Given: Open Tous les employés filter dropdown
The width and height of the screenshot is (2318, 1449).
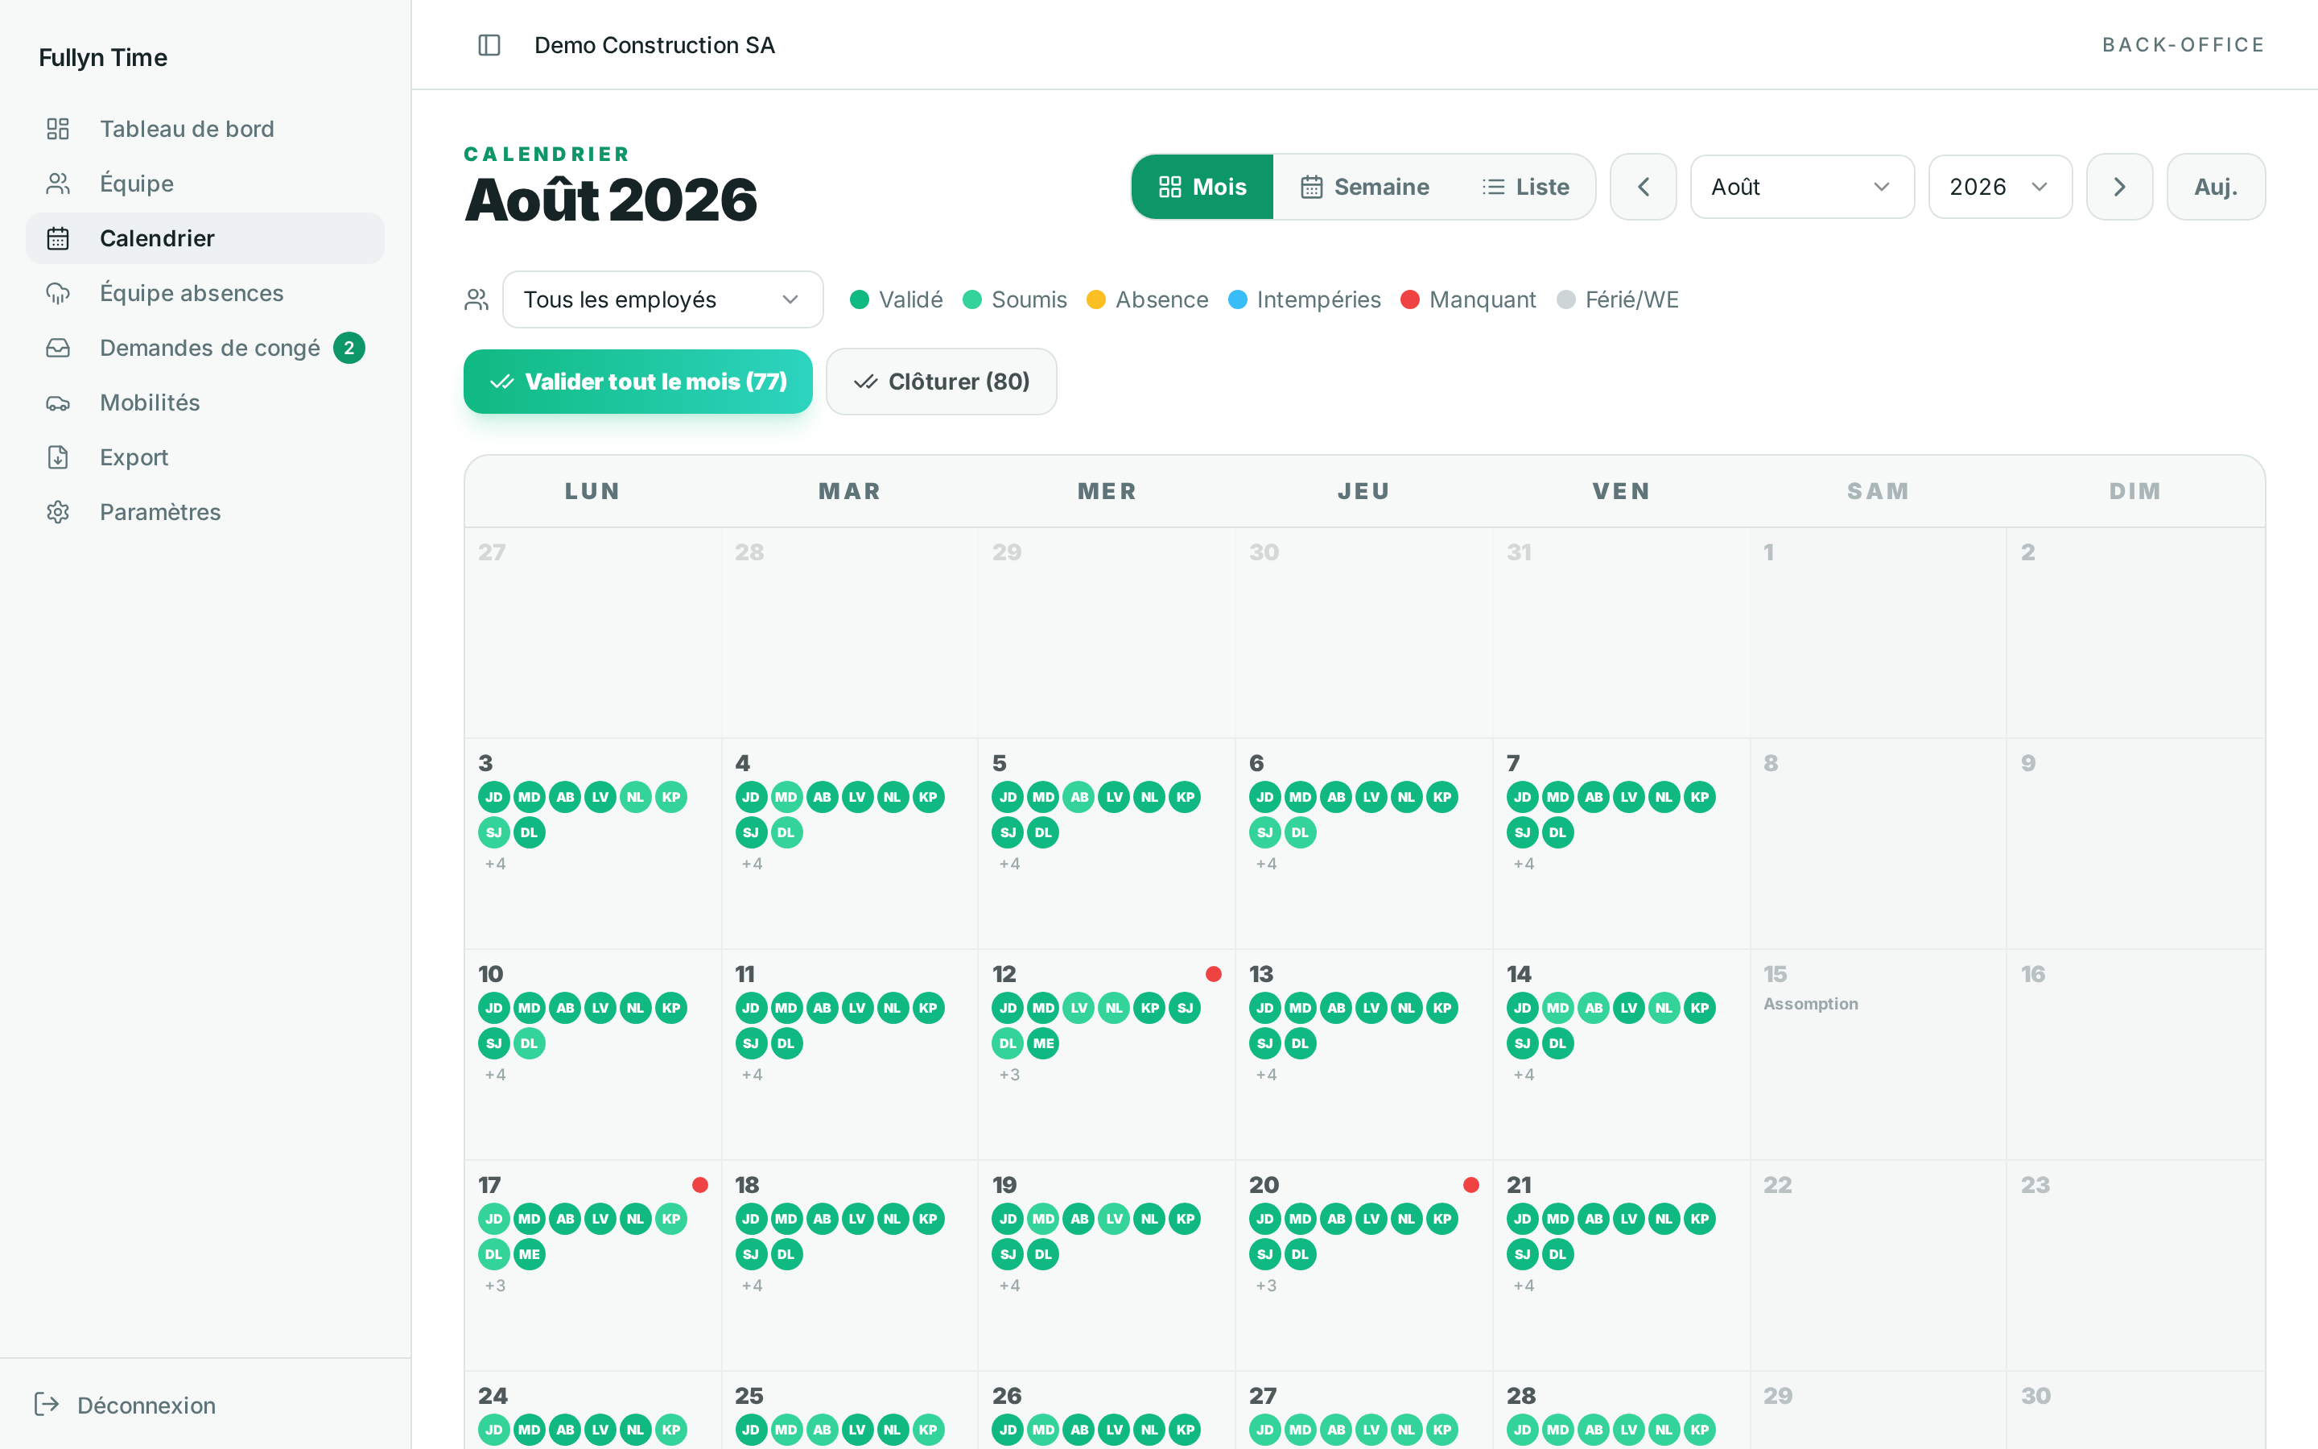Looking at the screenshot, I should (x=663, y=300).
